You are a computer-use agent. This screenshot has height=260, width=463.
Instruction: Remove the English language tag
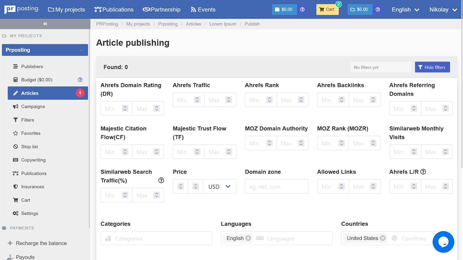248,238
